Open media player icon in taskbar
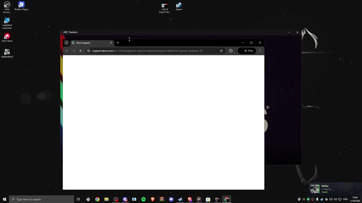 [x=199, y=199]
